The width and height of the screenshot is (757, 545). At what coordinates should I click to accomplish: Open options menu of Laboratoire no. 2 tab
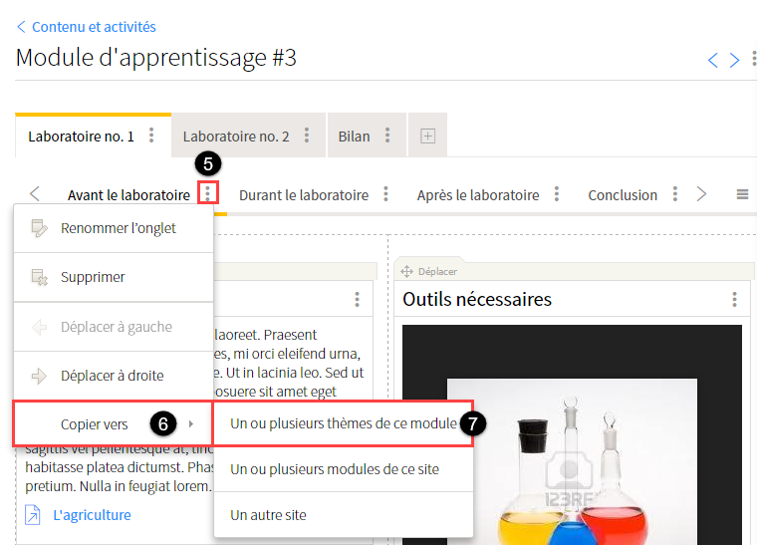307,136
